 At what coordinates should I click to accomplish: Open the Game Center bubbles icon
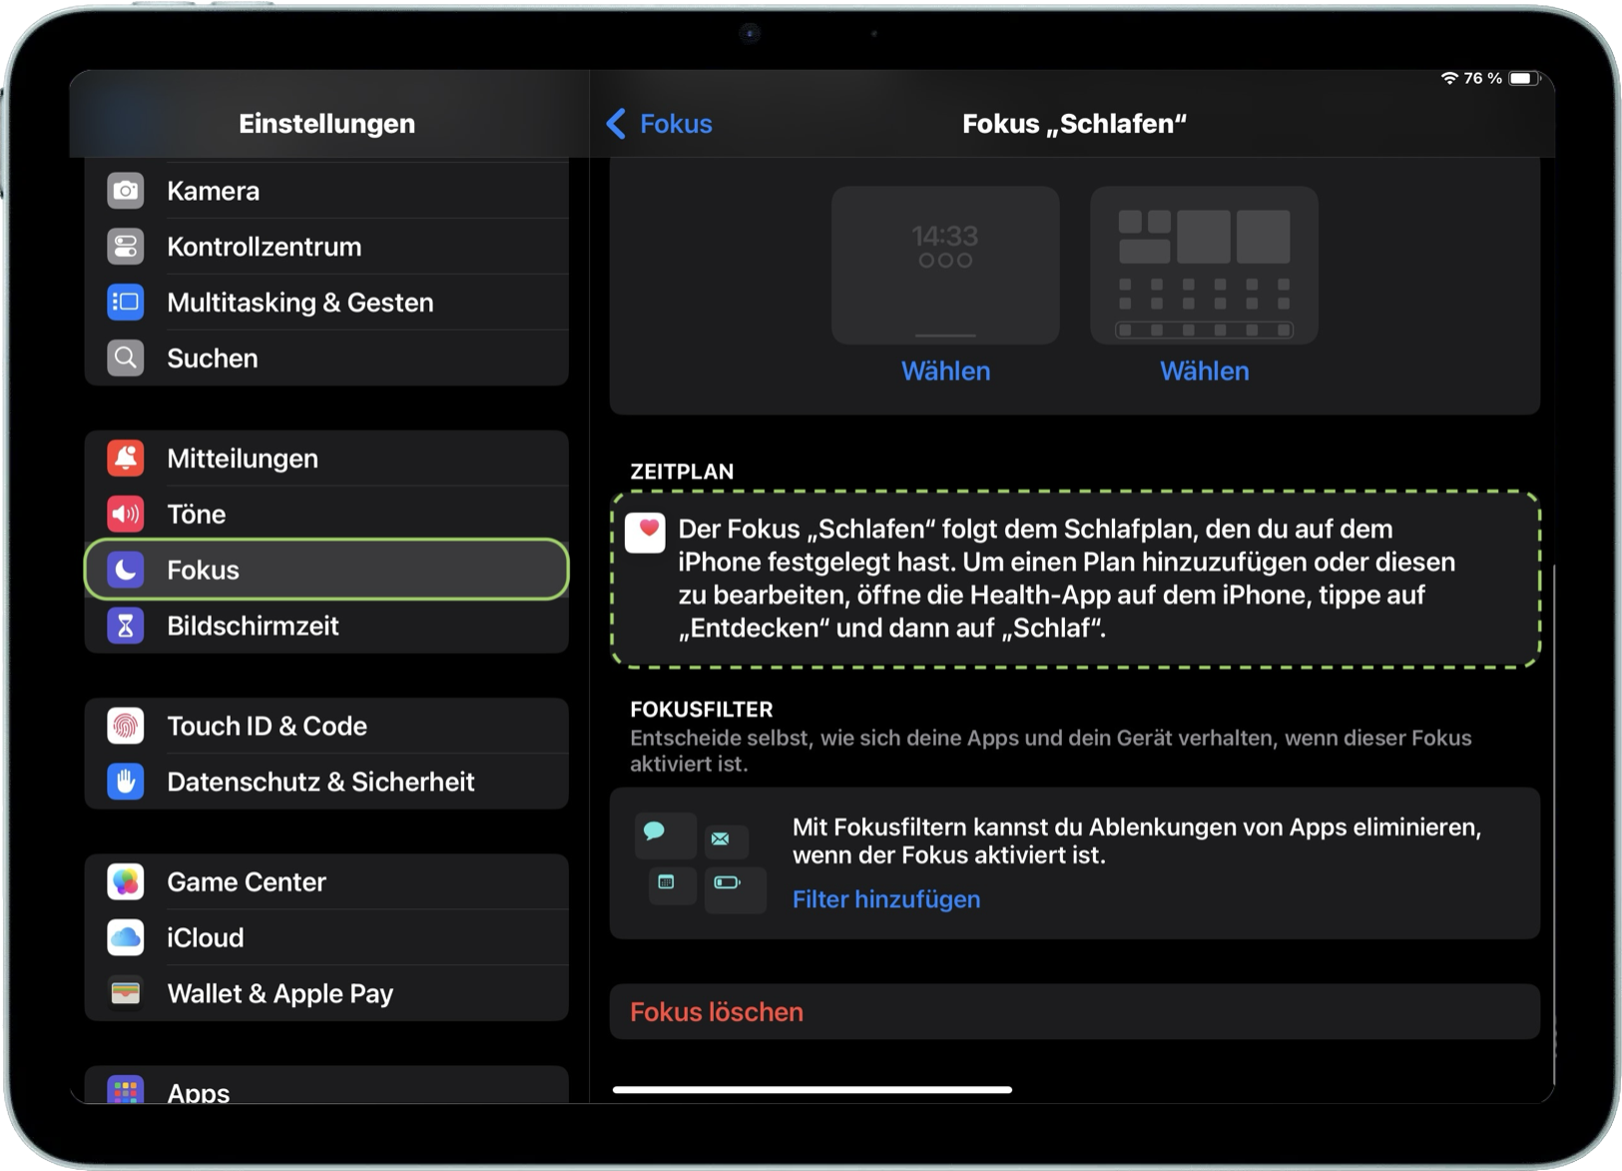[126, 881]
